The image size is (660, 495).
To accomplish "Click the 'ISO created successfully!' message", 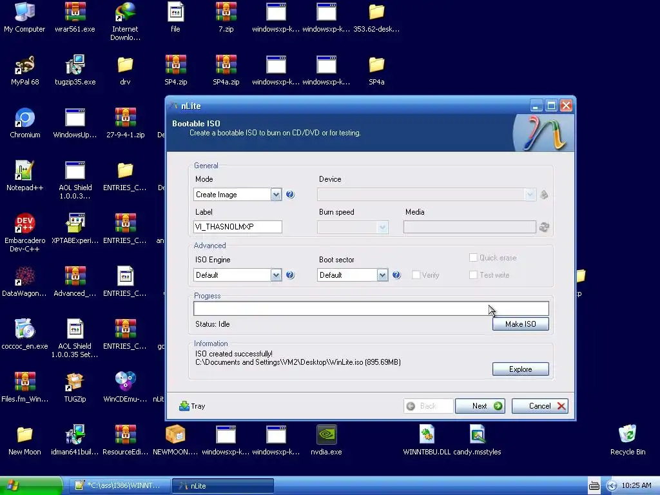I will click(x=233, y=354).
